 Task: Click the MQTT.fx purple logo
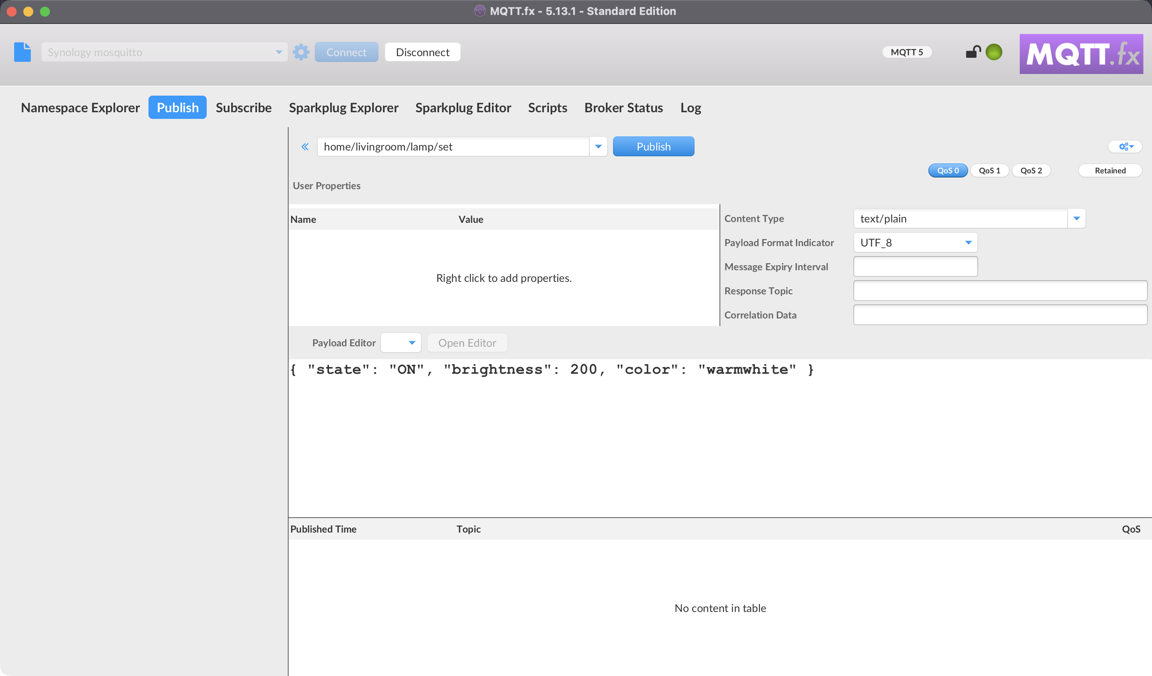coord(1081,54)
